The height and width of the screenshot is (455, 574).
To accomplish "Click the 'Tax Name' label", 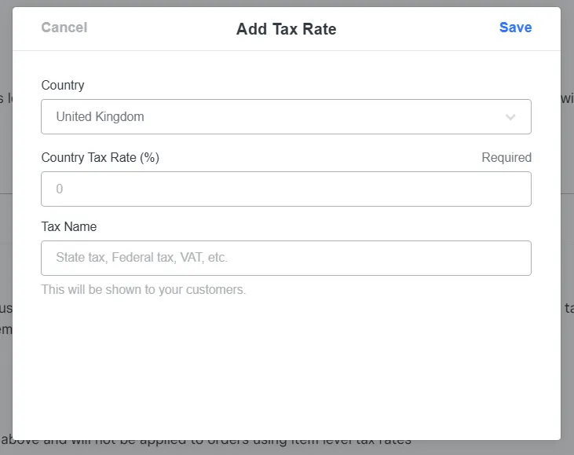I will point(69,226).
